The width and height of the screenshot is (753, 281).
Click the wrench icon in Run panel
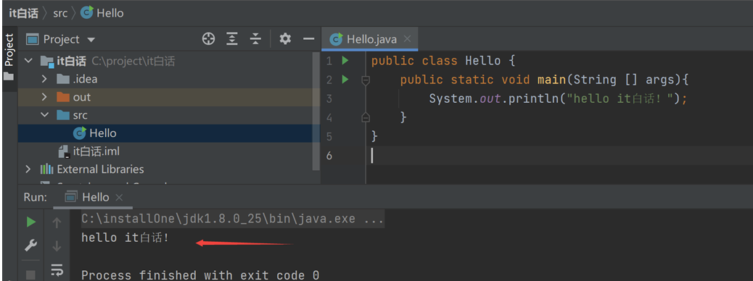[x=30, y=246]
